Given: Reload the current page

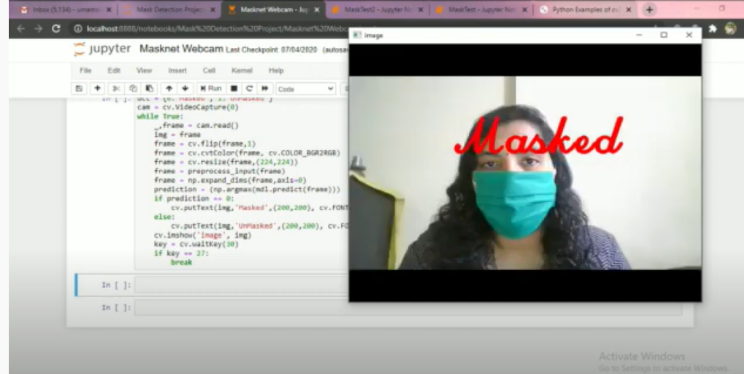Looking at the screenshot, I should [x=56, y=29].
